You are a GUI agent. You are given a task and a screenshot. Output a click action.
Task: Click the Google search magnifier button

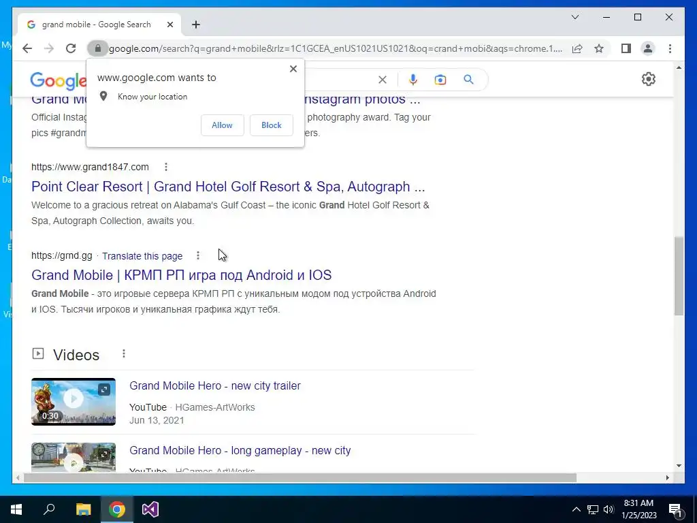click(468, 80)
